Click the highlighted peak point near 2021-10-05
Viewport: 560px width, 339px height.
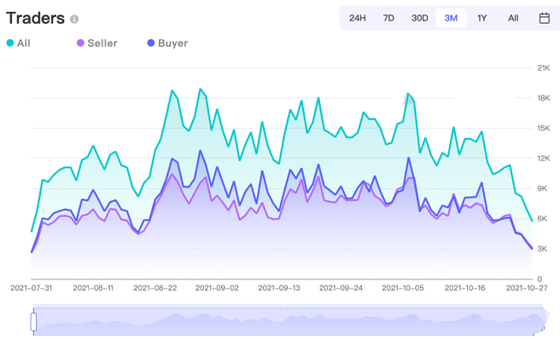pos(408,94)
